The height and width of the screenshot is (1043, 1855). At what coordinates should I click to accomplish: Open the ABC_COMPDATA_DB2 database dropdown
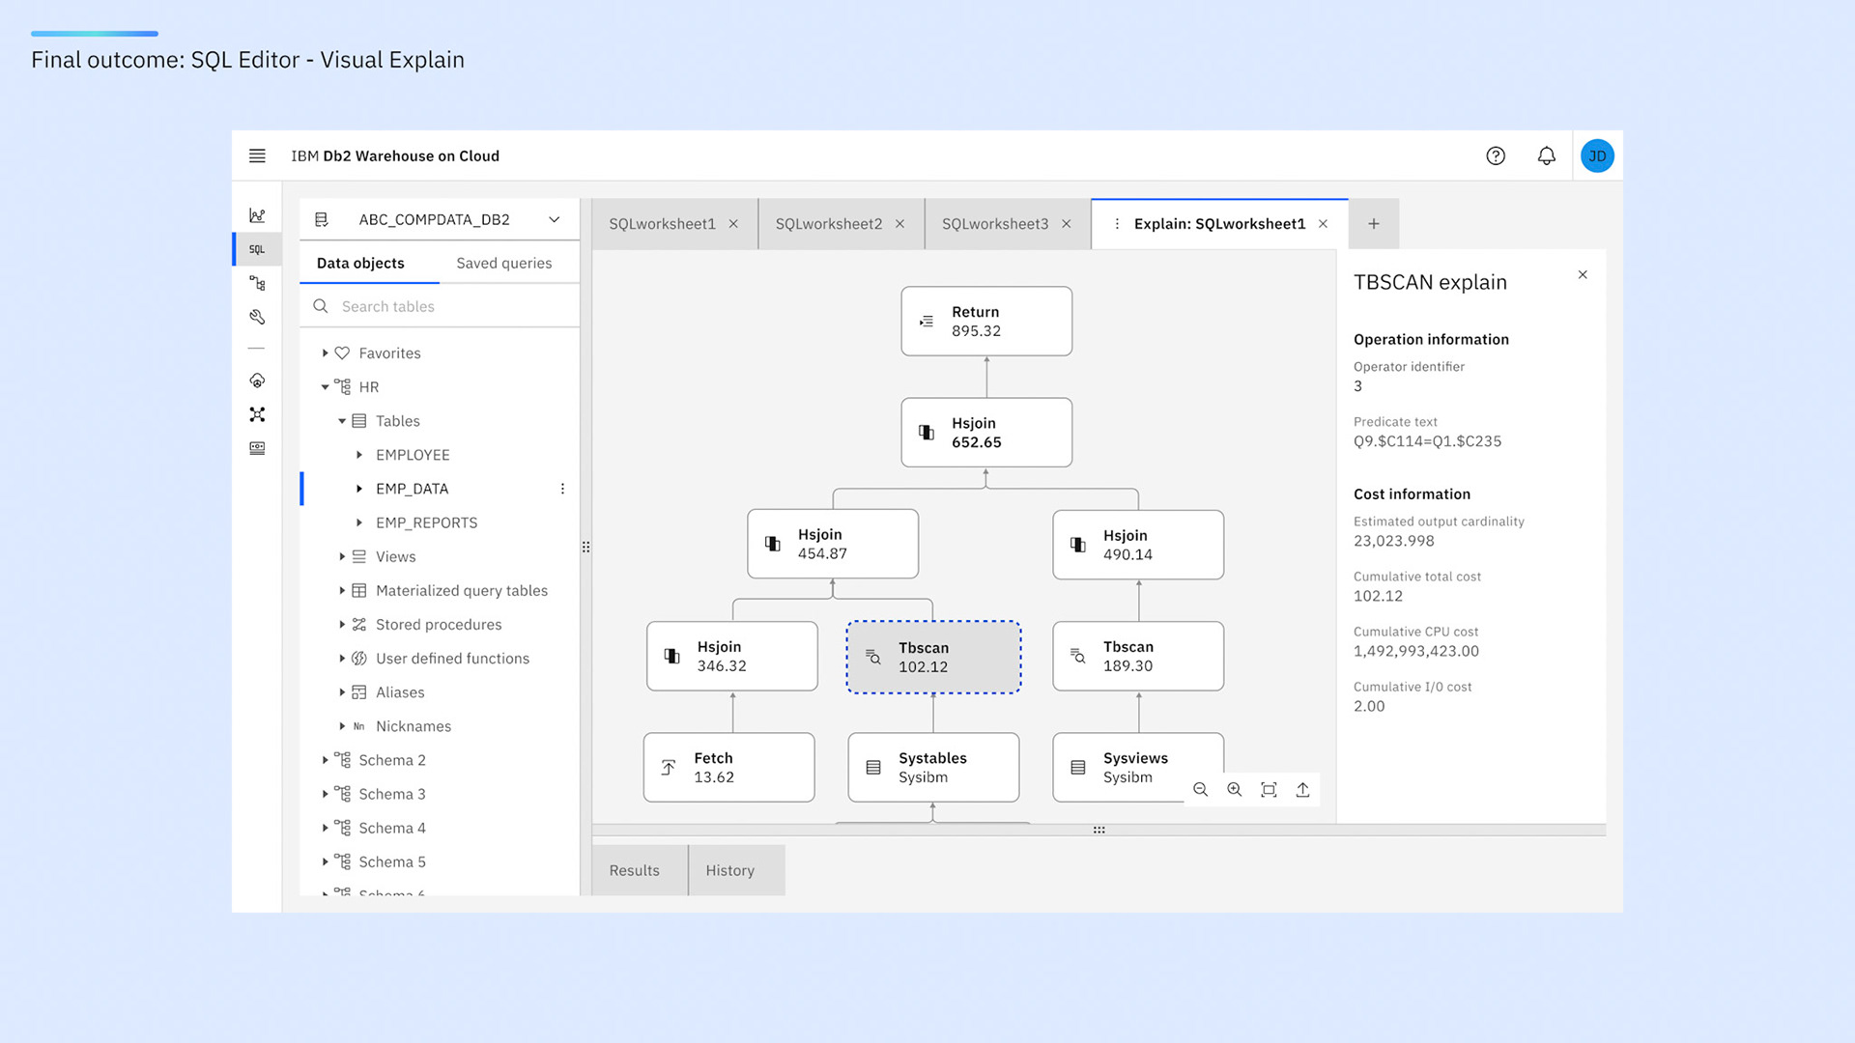point(554,219)
